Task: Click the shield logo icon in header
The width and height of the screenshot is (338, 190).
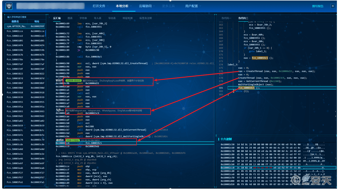Action: pos(9,6)
